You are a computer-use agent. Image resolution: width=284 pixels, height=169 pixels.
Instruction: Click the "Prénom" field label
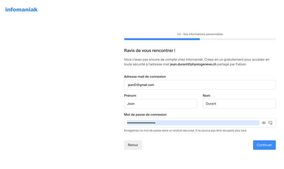tap(130, 95)
